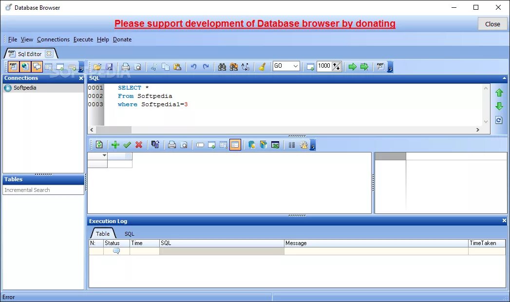Toggle the globe connections panel button
The height and width of the screenshot is (302, 510).
25,67
